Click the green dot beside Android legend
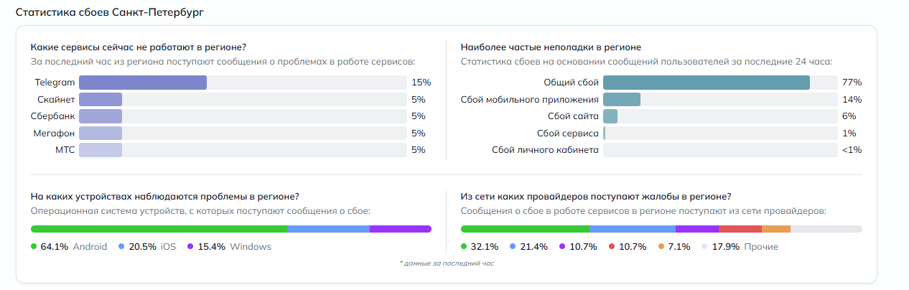The height and width of the screenshot is (290, 909). pos(34,246)
